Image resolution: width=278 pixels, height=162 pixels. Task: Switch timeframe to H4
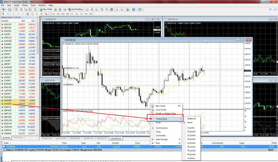click(77, 14)
